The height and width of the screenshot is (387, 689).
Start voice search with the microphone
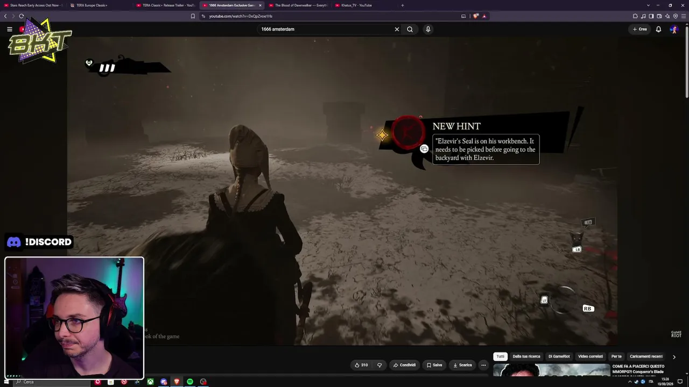428,29
